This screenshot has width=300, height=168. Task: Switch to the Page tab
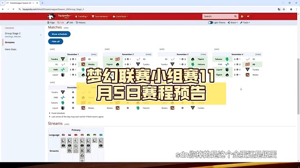pos(51,22)
